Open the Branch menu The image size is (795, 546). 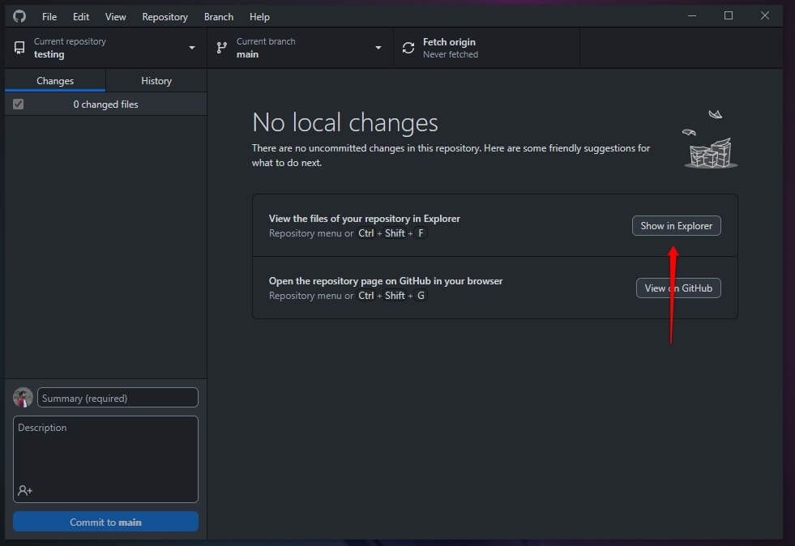point(219,17)
